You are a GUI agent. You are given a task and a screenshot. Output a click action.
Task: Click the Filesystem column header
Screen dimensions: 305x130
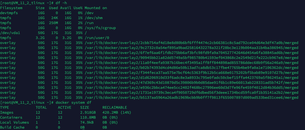point(11,8)
